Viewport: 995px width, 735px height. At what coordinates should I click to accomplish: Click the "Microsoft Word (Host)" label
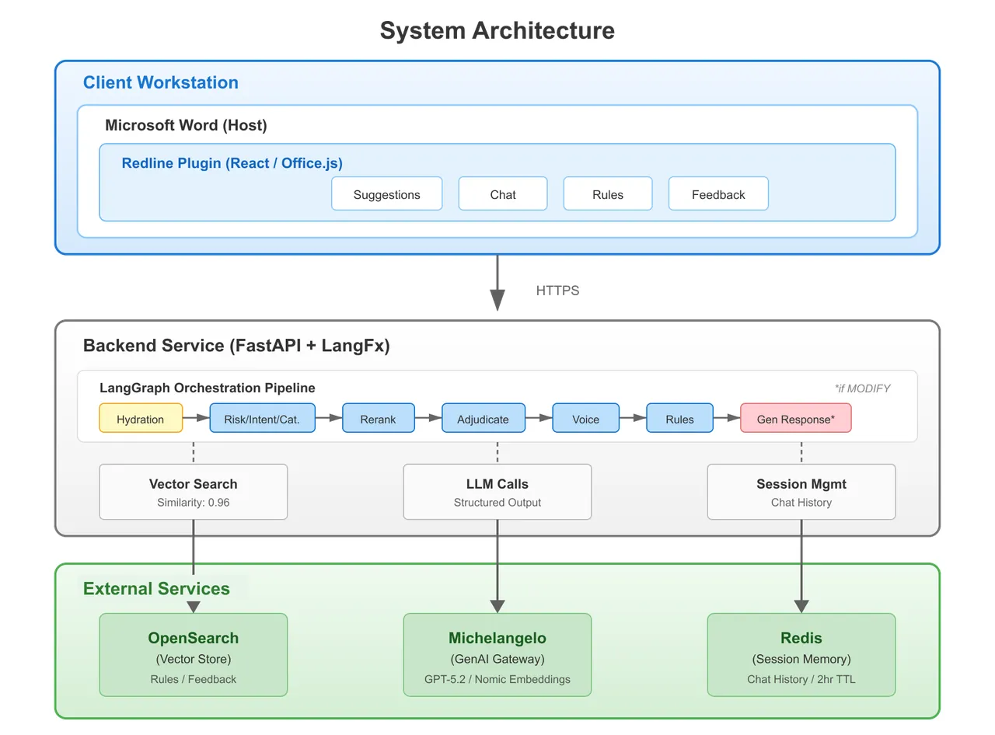pos(186,125)
